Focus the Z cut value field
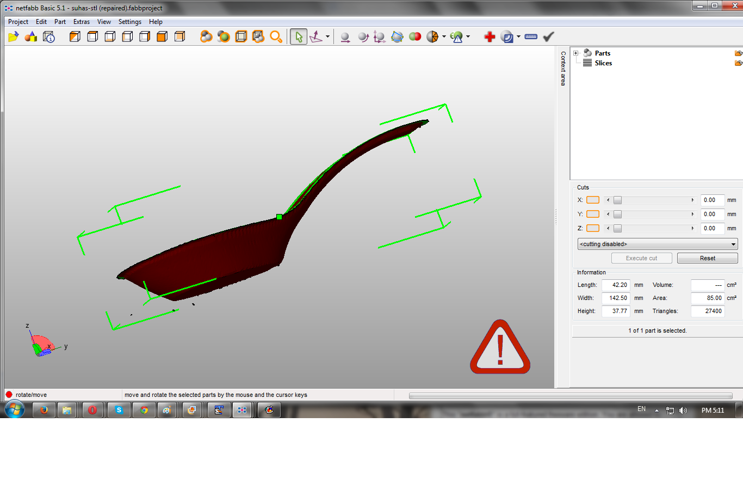The width and height of the screenshot is (743, 490). coord(713,228)
